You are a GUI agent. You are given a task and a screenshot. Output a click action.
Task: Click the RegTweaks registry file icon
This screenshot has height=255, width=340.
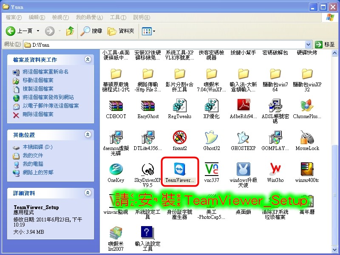179,105
